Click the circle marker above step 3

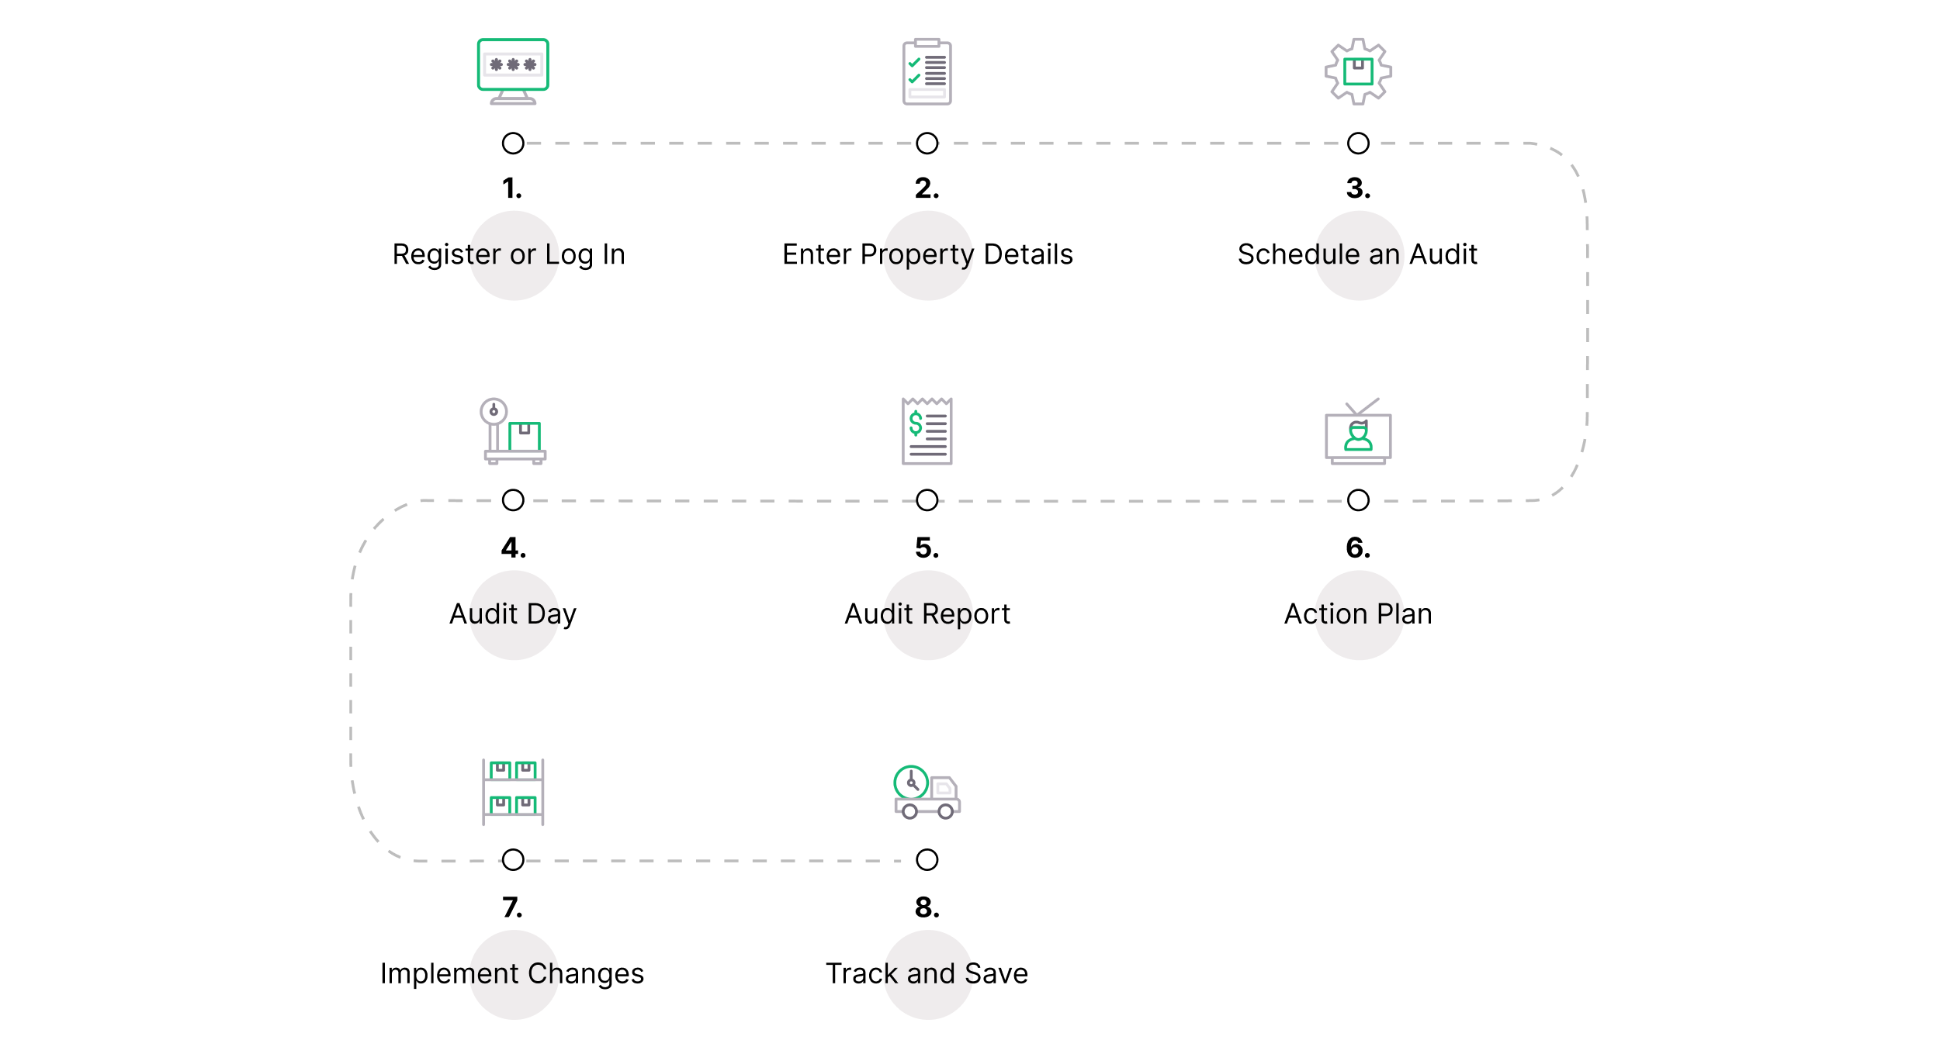[x=1358, y=143]
